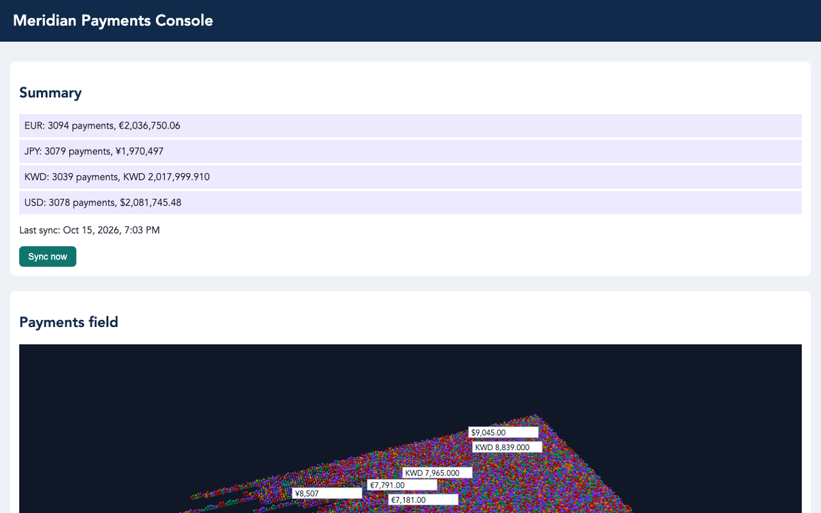
Task: Click the €7,791.00 payment label
Action: pyautogui.click(x=402, y=485)
